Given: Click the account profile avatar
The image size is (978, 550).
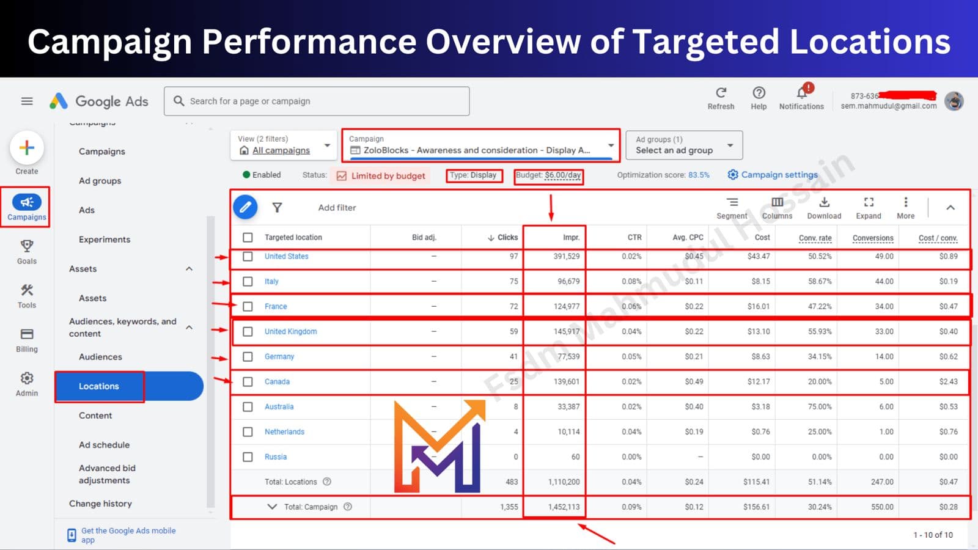Looking at the screenshot, I should [x=954, y=101].
